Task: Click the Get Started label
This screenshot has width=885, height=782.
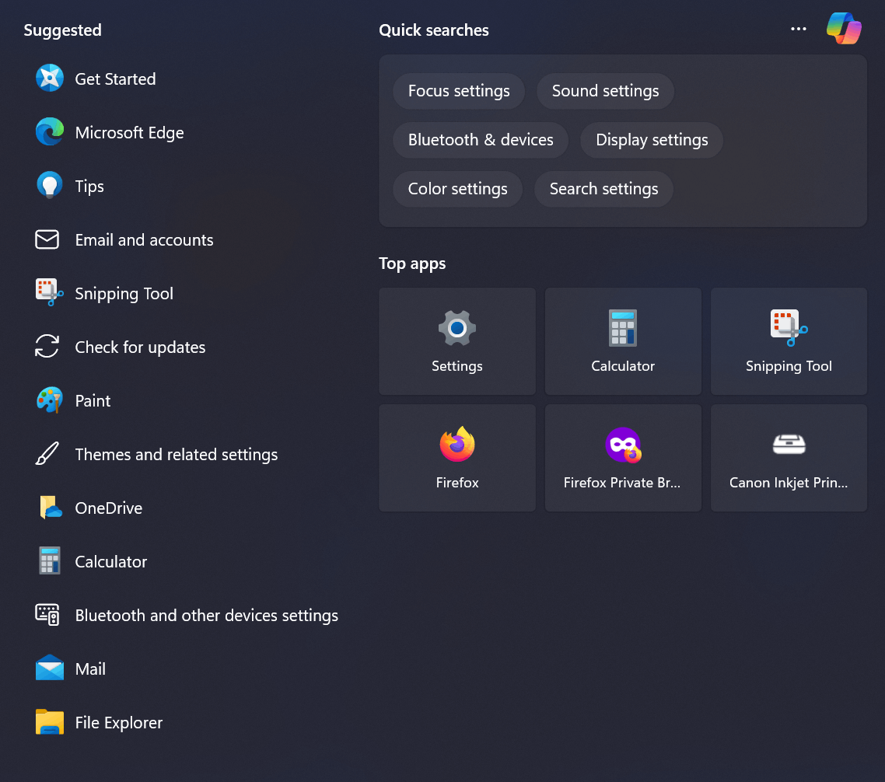Action: 115,79
